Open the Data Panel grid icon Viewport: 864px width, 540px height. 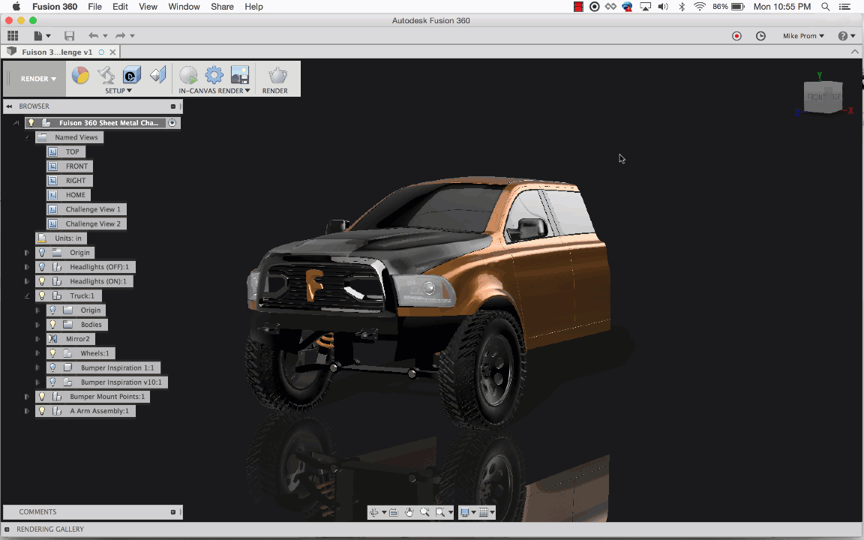click(x=13, y=36)
